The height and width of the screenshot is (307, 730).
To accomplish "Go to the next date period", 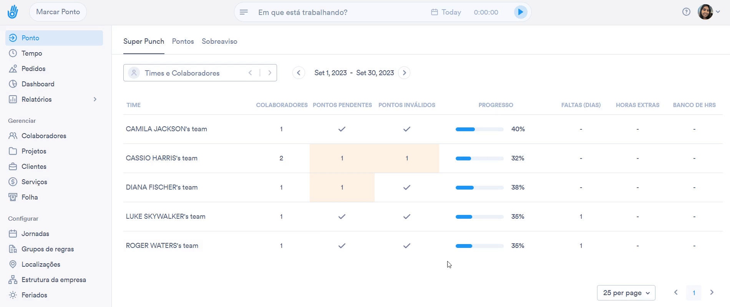I will 404,73.
